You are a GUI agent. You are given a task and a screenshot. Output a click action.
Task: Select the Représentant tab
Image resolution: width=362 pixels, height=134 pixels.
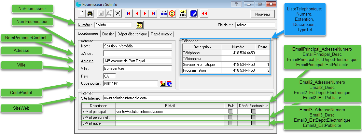(161, 34)
